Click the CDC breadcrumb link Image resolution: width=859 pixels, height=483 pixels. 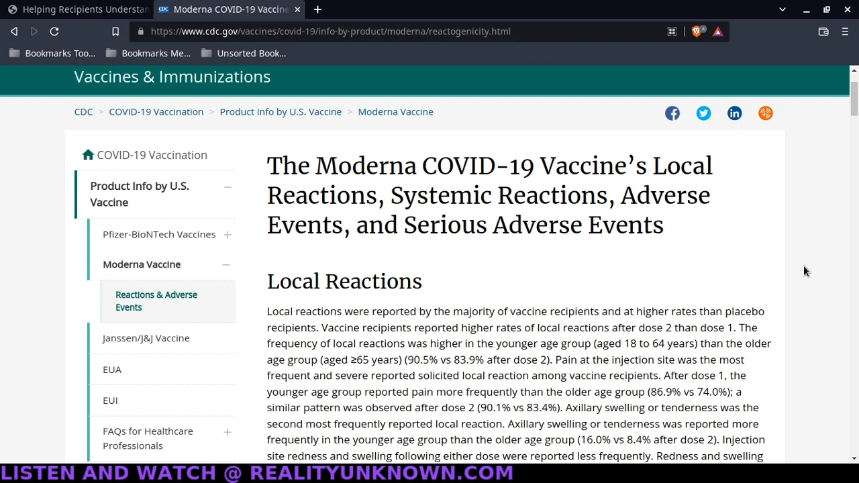[84, 112]
